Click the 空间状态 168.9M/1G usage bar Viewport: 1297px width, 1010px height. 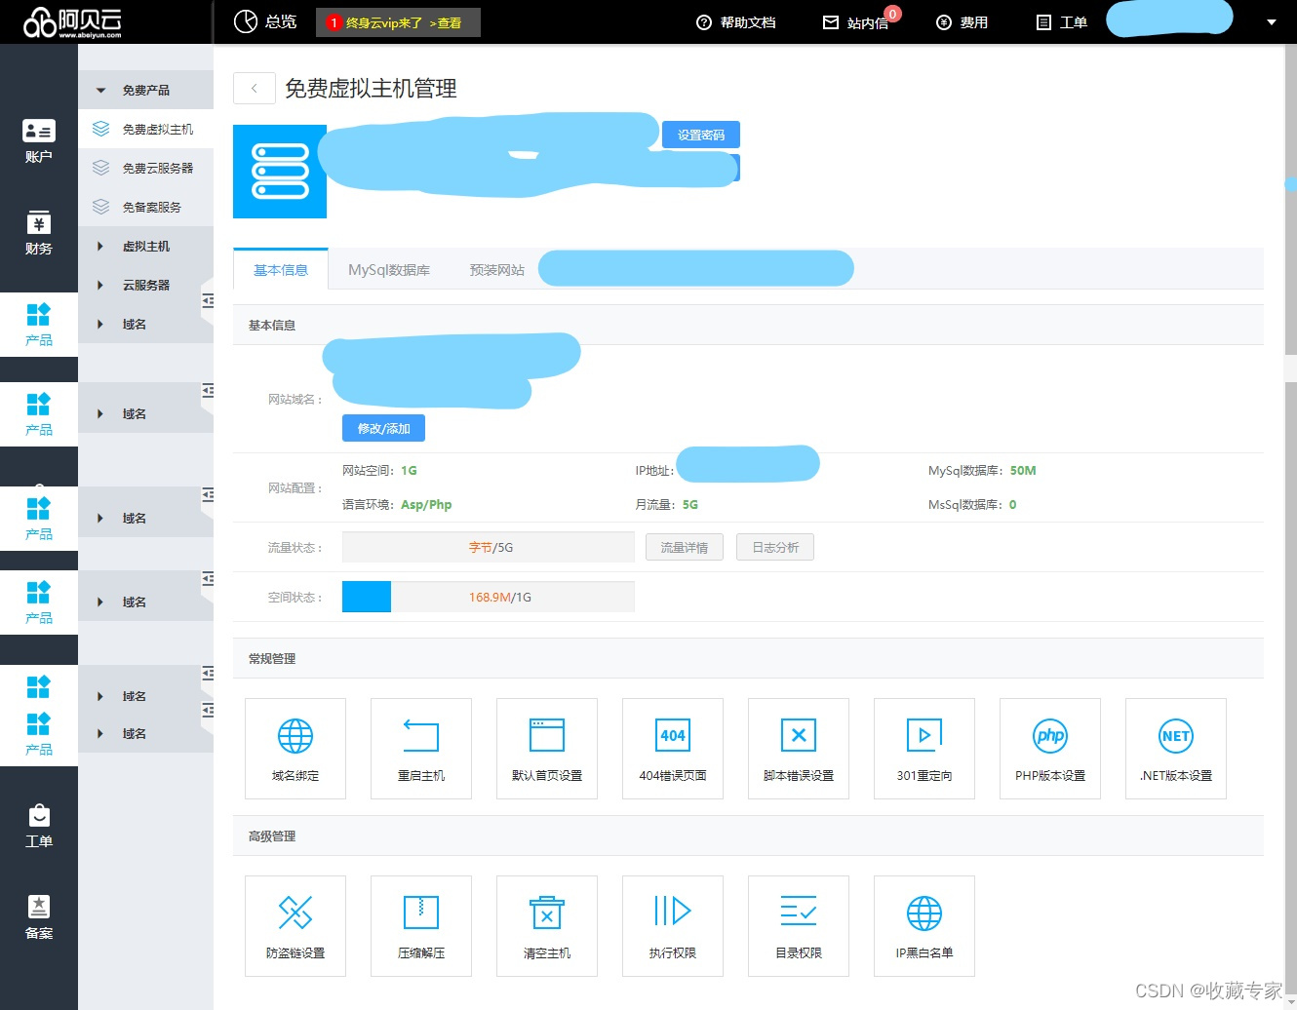coord(489,597)
